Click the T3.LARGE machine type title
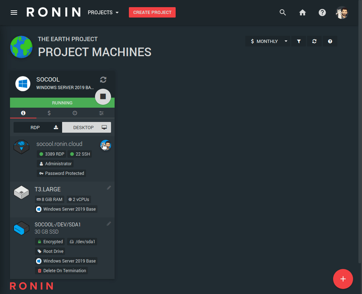362x294 pixels. tap(47, 189)
